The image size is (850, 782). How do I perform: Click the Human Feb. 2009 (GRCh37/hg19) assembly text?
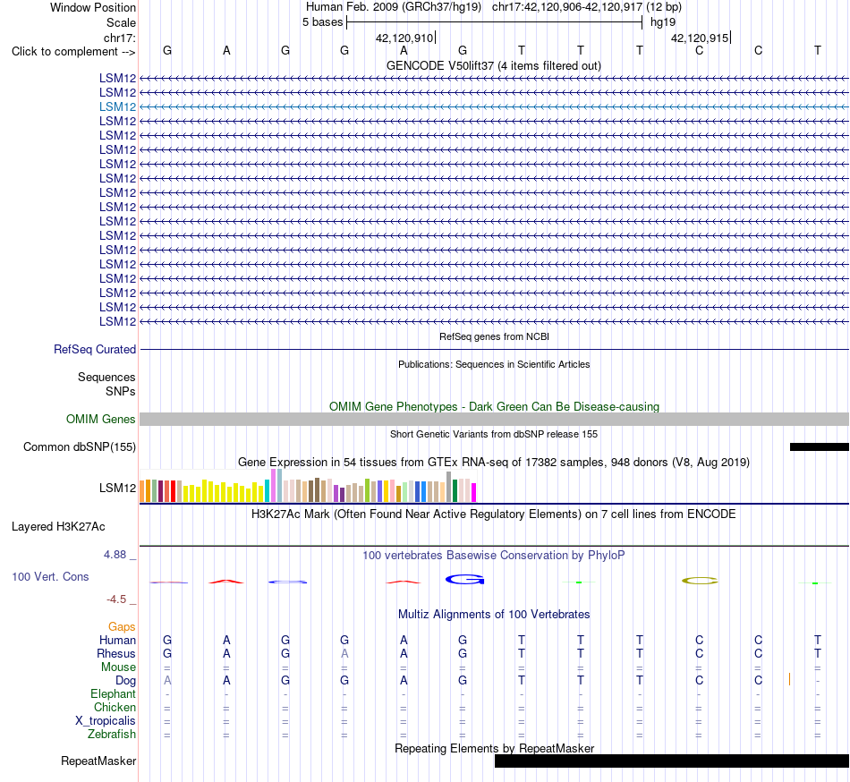click(x=394, y=7)
